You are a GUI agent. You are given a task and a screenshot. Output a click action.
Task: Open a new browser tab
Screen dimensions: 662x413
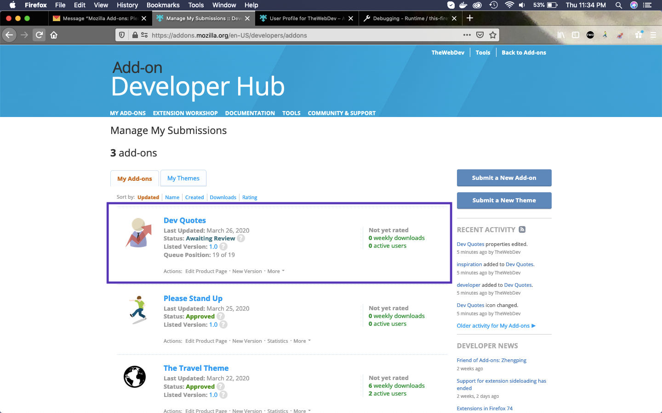[x=469, y=18]
